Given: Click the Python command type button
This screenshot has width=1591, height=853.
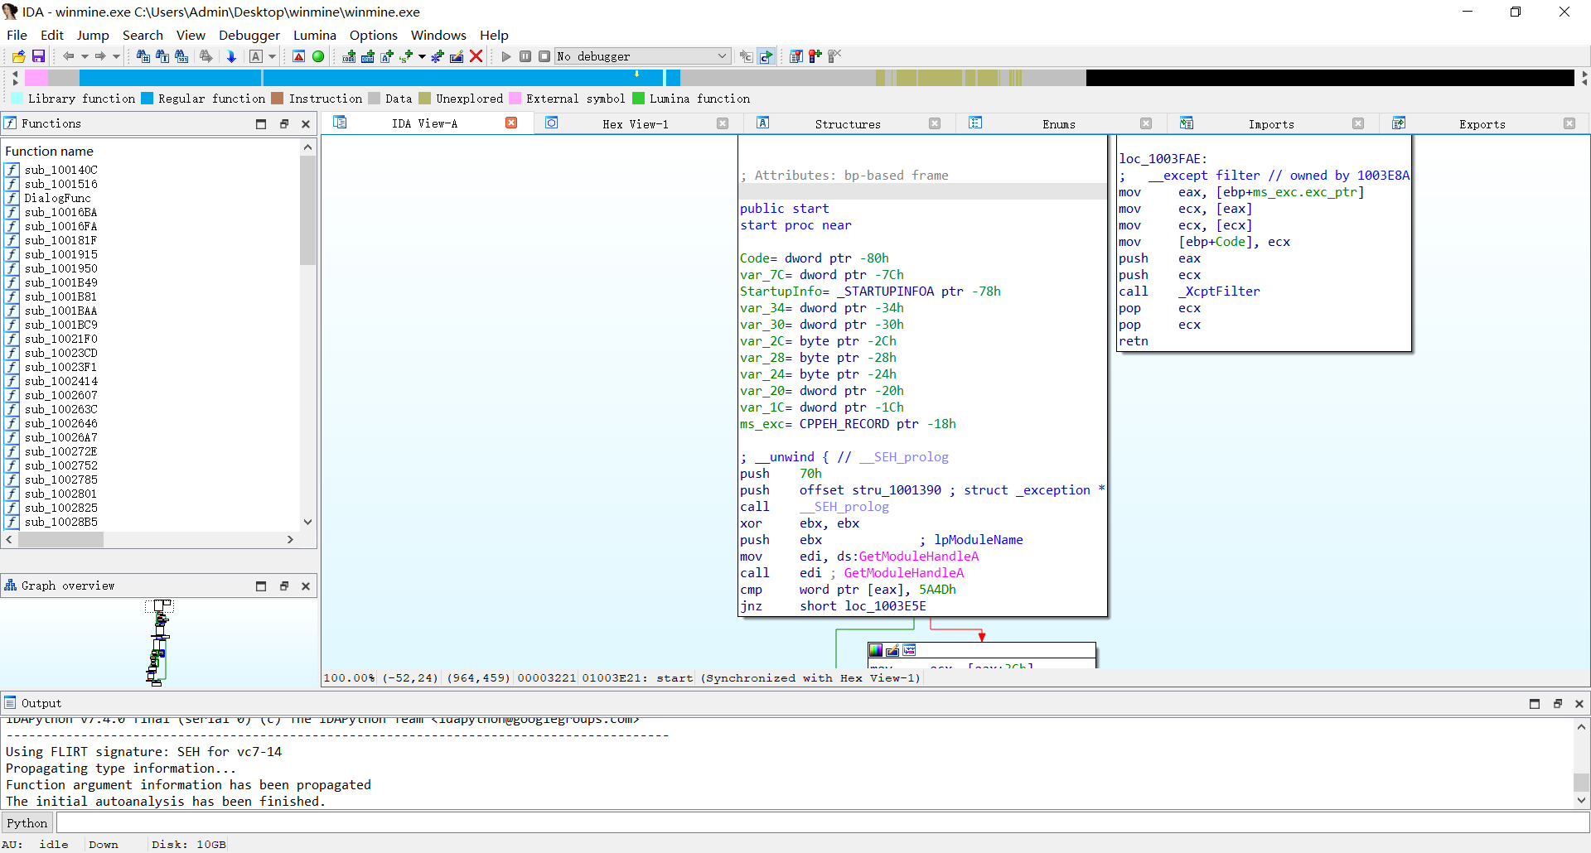Looking at the screenshot, I should pyautogui.click(x=27, y=822).
